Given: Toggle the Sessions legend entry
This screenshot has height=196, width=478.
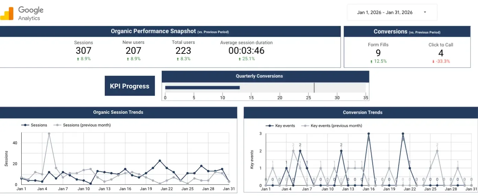Looking at the screenshot, I should coord(34,125).
